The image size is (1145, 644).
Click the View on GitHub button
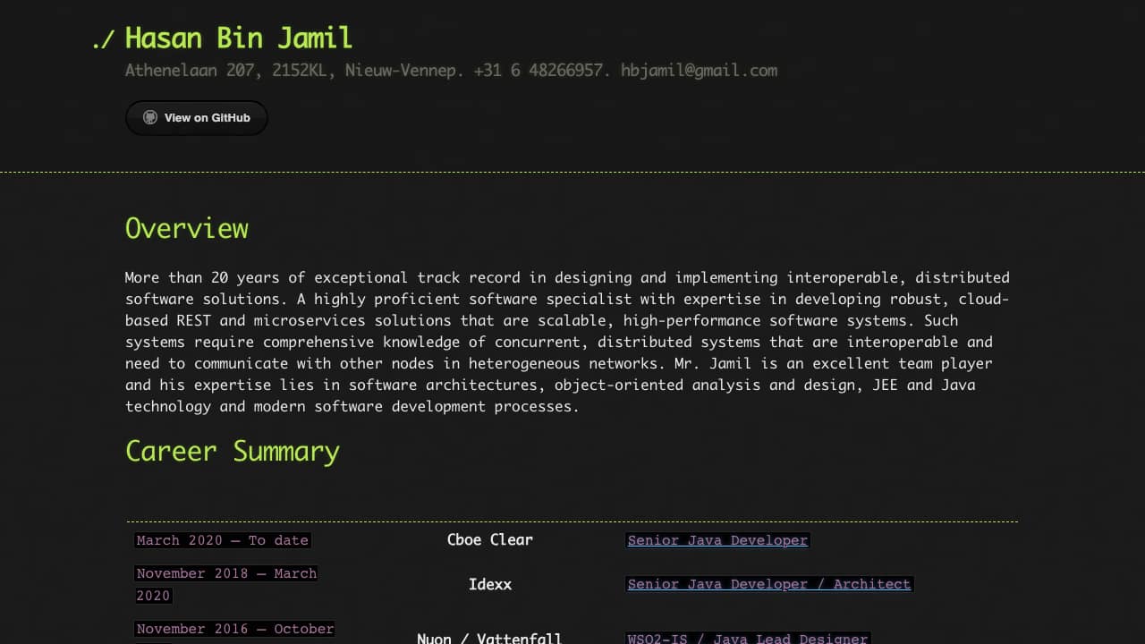[x=196, y=117]
